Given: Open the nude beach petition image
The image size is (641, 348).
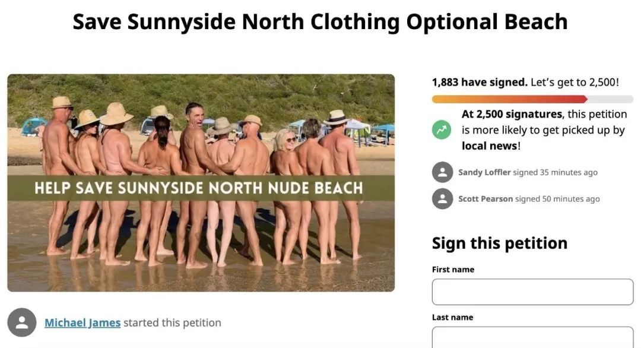Looking at the screenshot, I should tap(201, 183).
